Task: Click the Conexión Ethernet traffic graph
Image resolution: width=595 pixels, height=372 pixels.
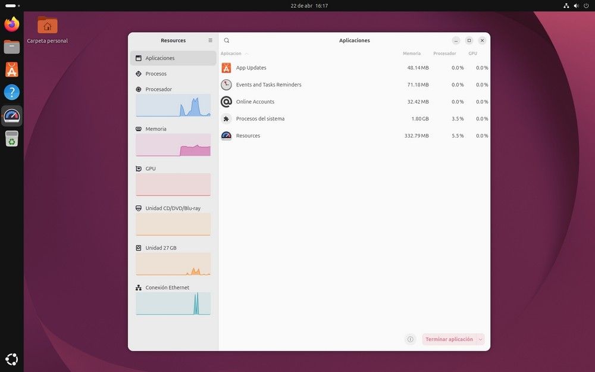Action: tap(173, 304)
